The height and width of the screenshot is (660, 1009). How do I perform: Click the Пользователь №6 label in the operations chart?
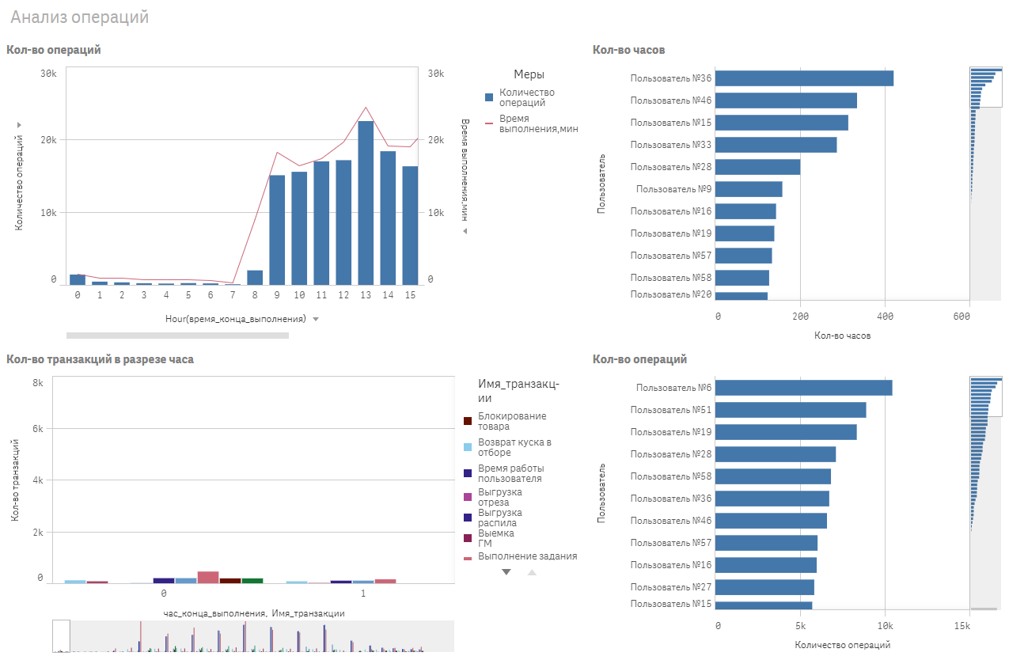point(673,388)
